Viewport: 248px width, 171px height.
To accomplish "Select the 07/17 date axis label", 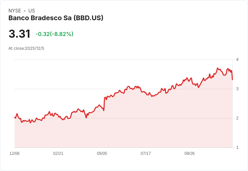I will [146, 153].
